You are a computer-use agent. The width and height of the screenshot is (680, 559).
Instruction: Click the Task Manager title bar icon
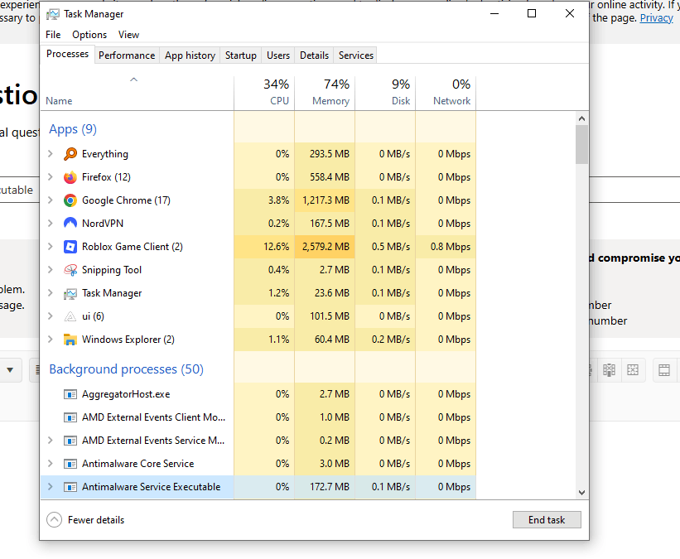tap(53, 14)
